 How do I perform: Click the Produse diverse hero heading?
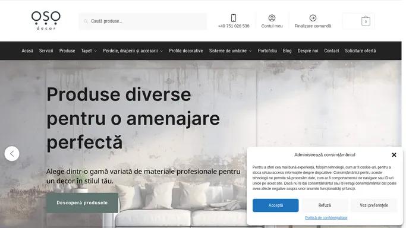point(133,118)
